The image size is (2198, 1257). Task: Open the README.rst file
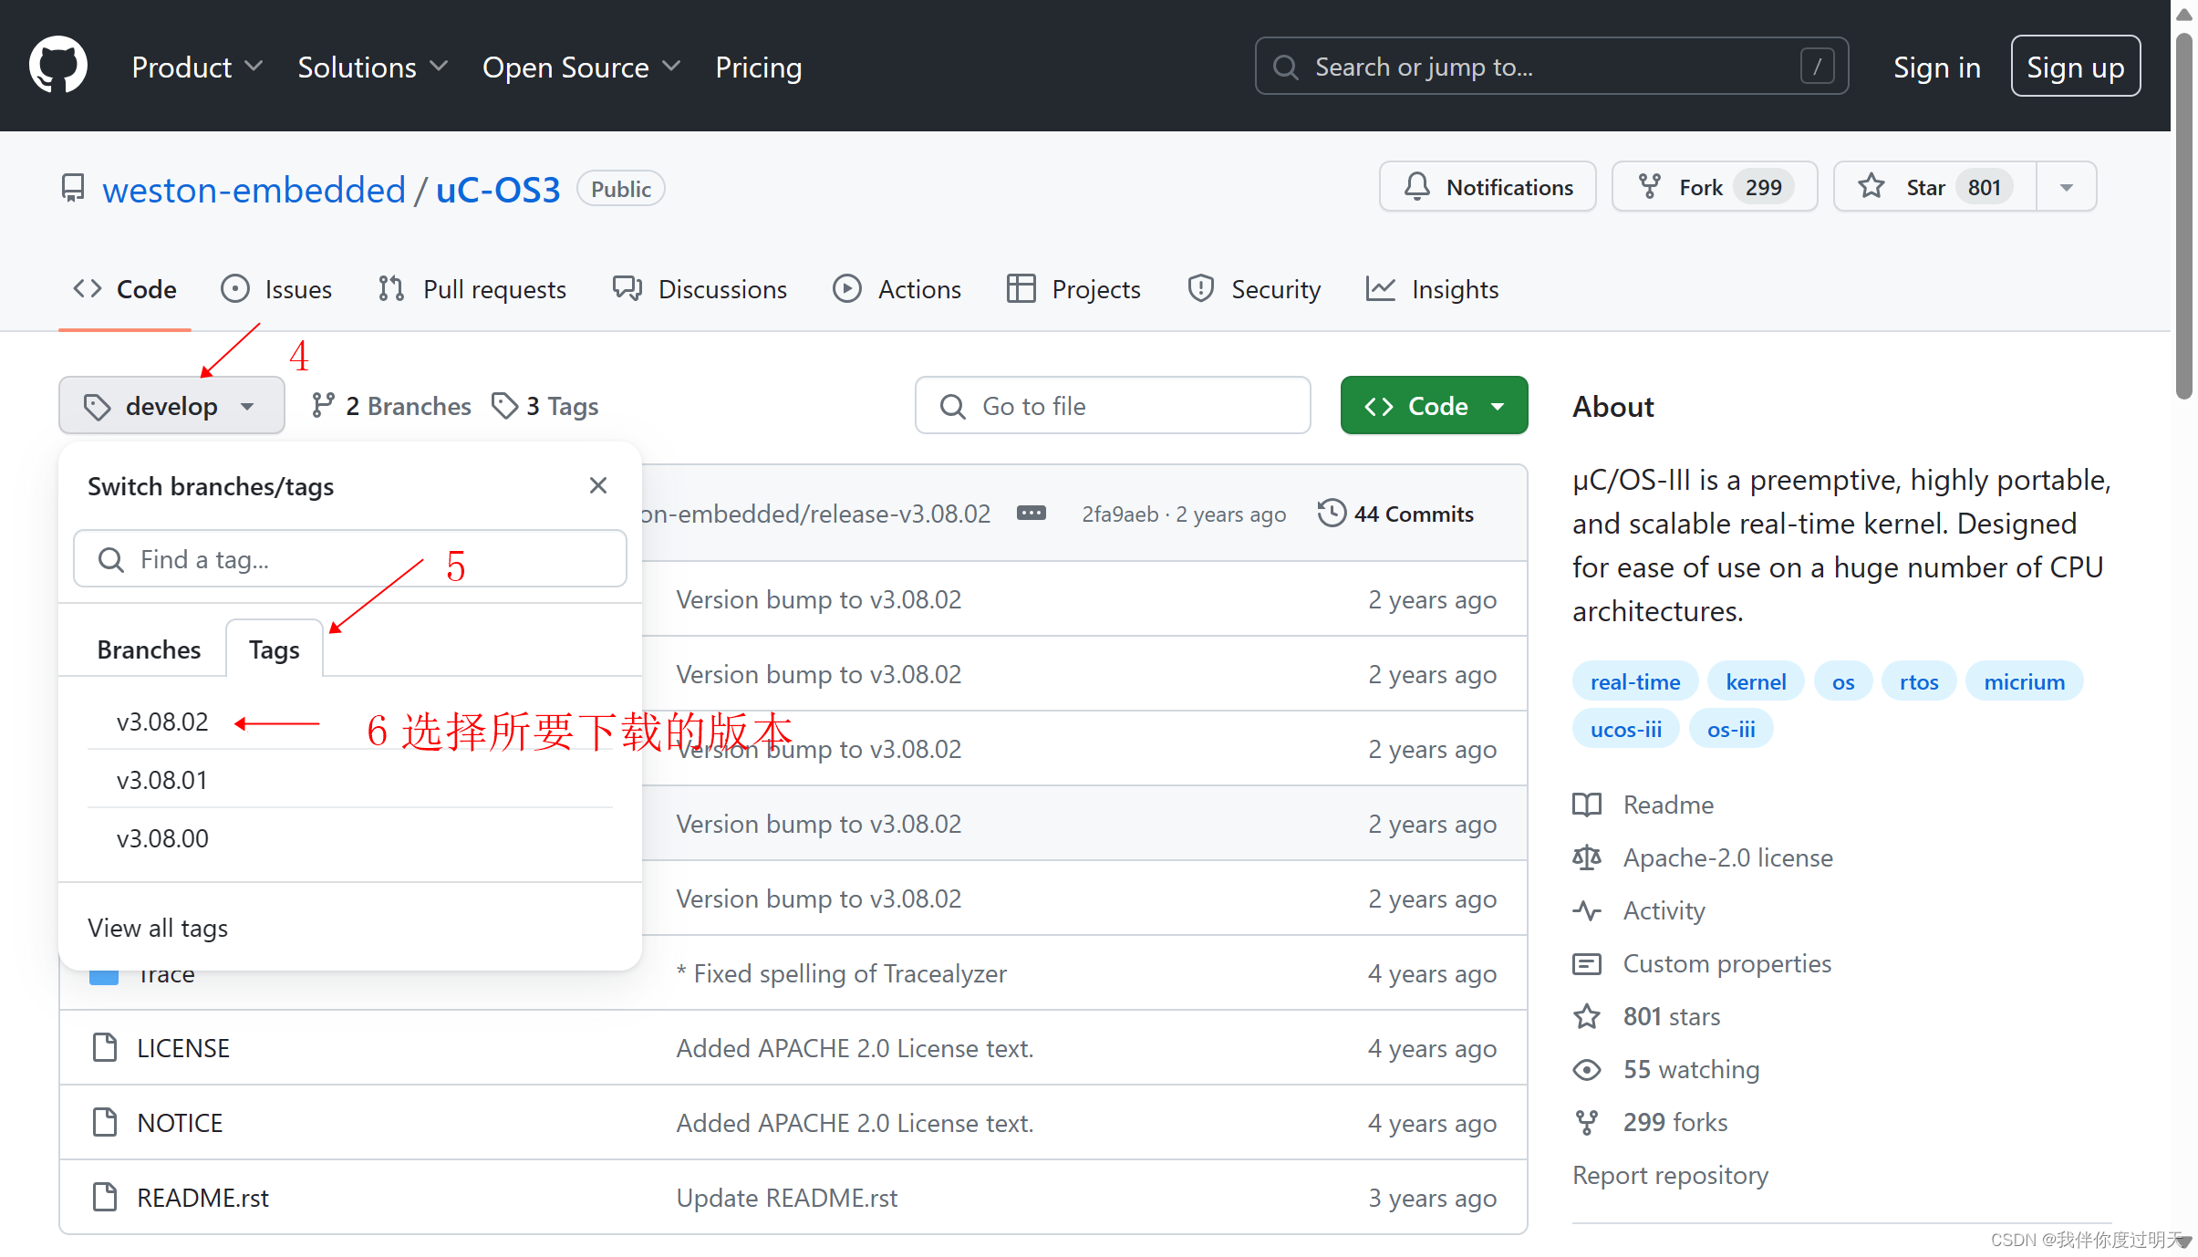[202, 1198]
